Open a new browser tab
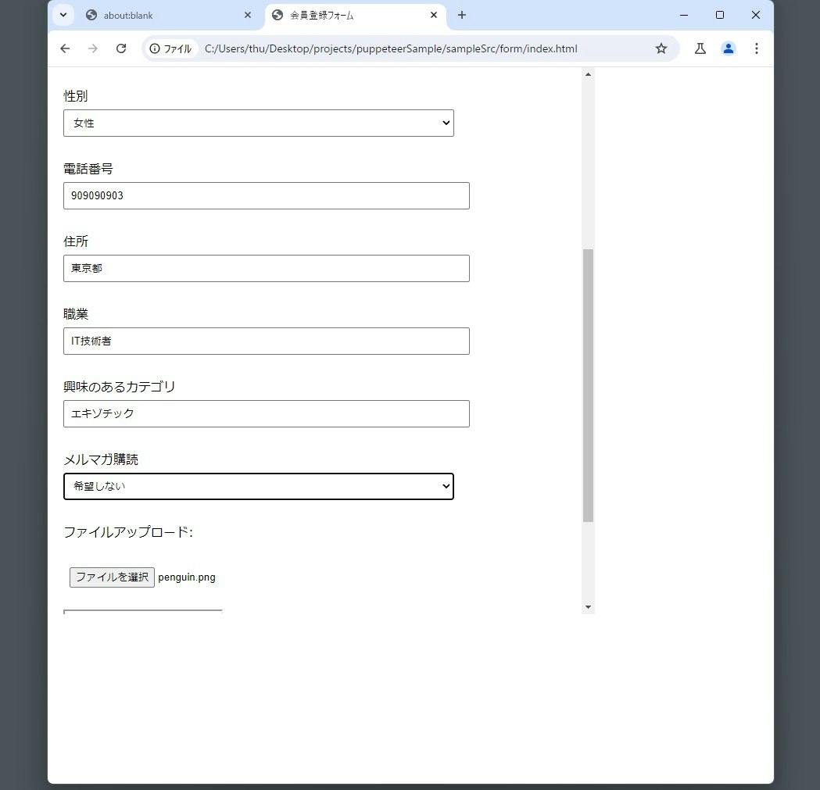 point(462,15)
